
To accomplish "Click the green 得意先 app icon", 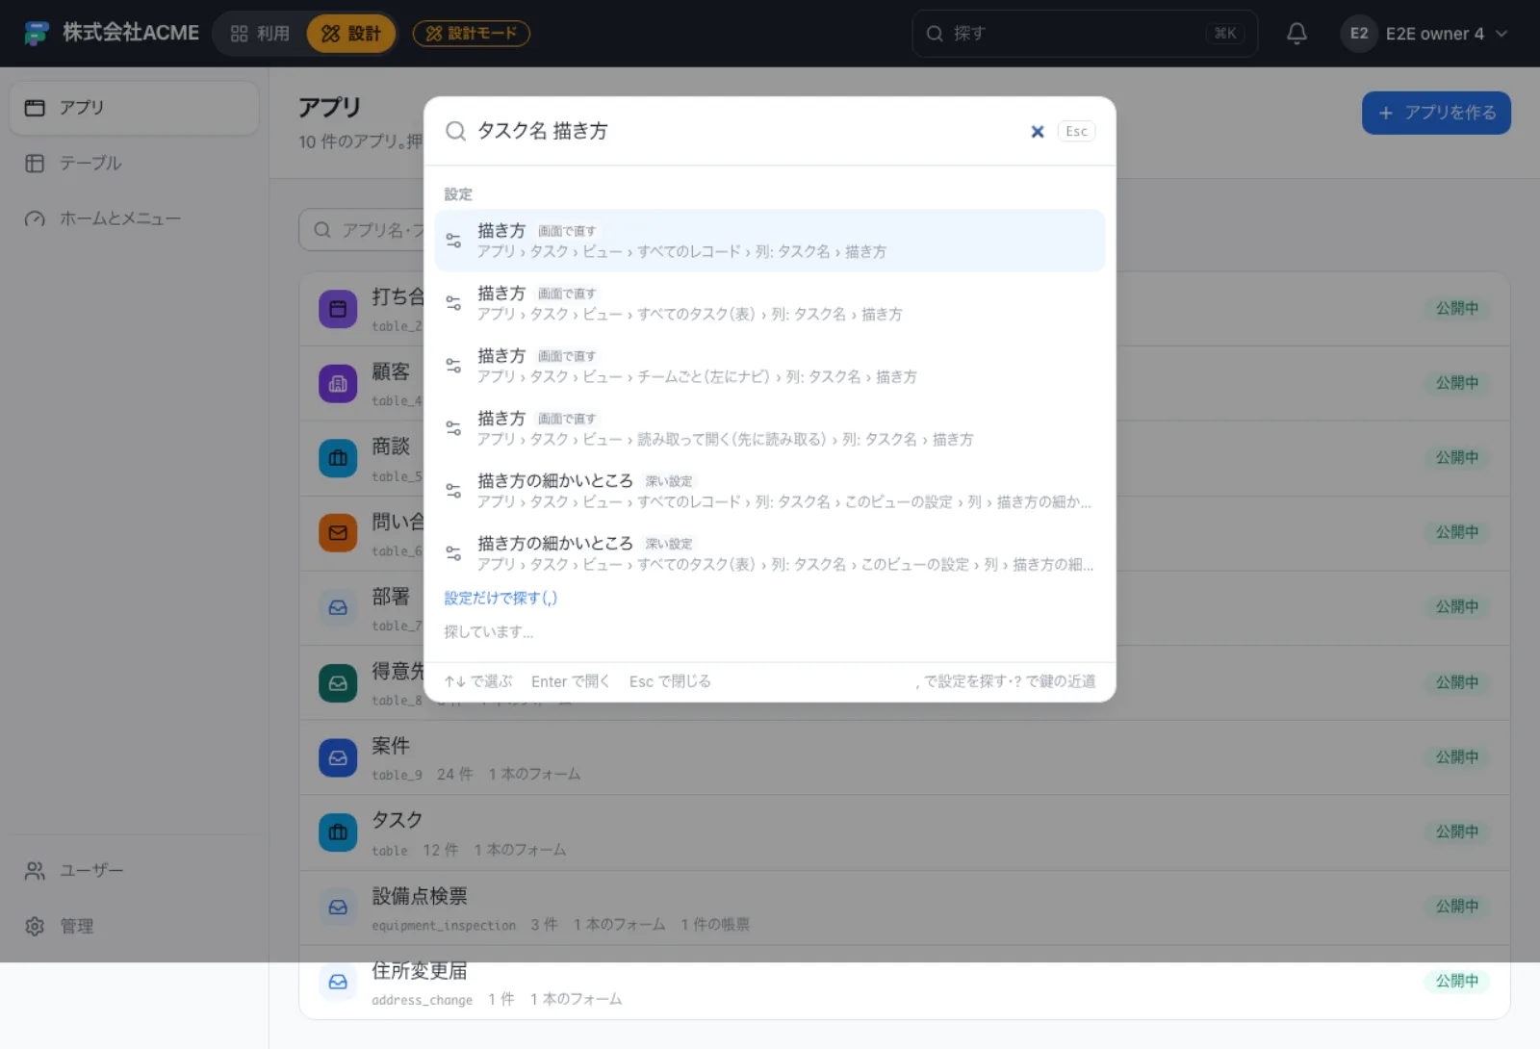I will (x=338, y=682).
